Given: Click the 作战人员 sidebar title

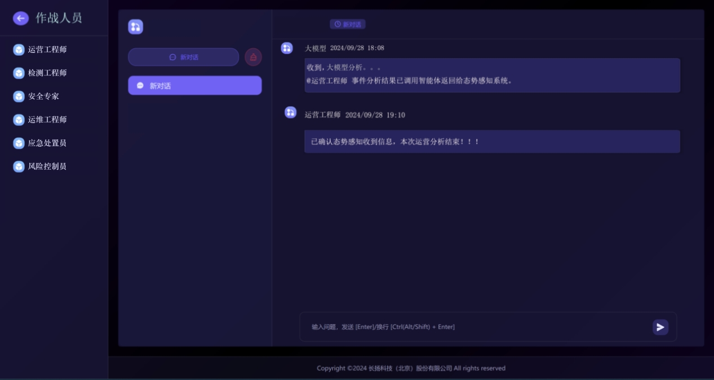Looking at the screenshot, I should (59, 18).
